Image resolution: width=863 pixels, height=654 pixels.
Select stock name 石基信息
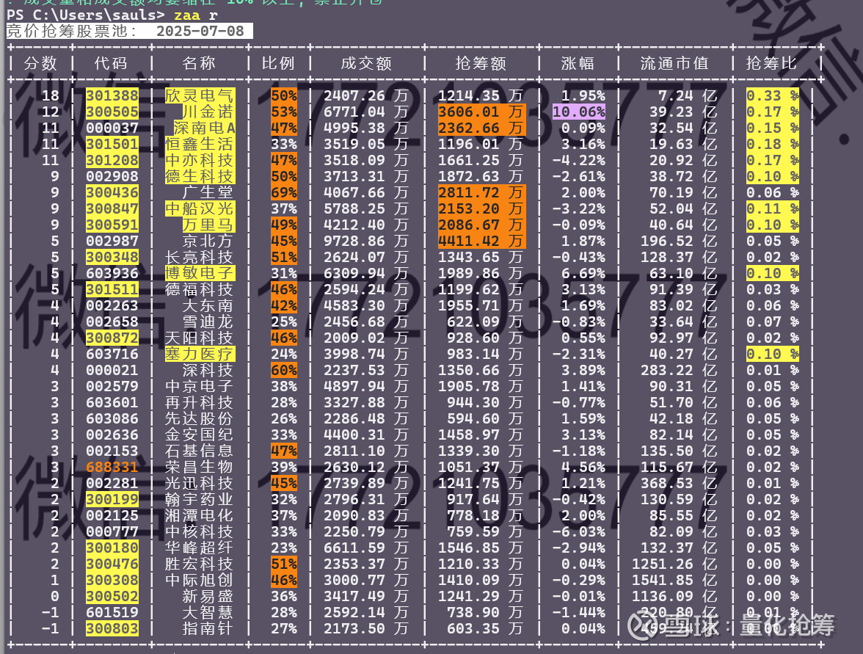(x=200, y=451)
